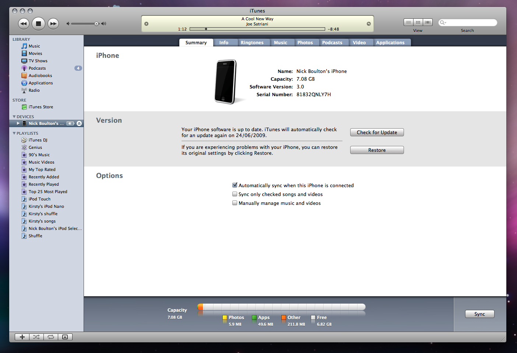The height and width of the screenshot is (353, 517).
Task: Mute using the low-volume speaker icon
Action: pyautogui.click(x=68, y=24)
